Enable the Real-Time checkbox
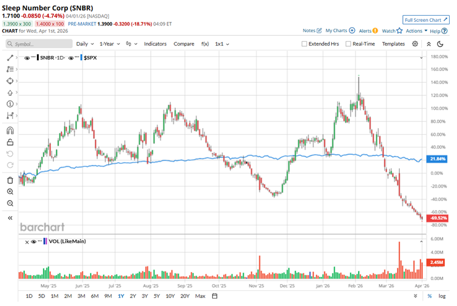This screenshot has width=457, height=306. (x=348, y=44)
